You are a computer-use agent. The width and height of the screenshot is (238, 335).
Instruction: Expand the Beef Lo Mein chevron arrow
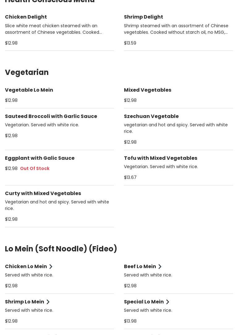160,267
